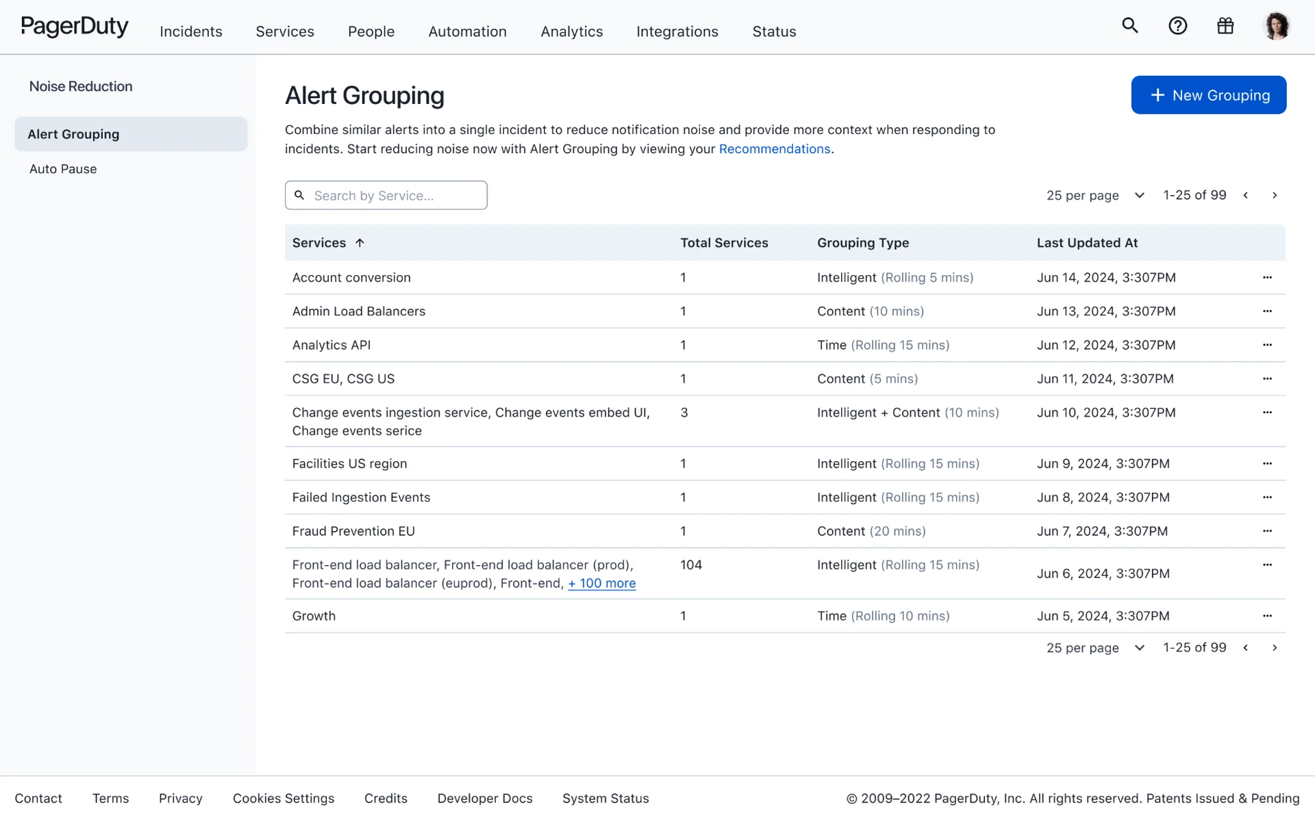Open more options for Analytics API row
The width and height of the screenshot is (1315, 821).
[1267, 345]
